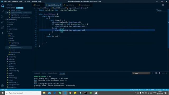Open the Help menu
169x95 pixels.
[x=40, y=2]
